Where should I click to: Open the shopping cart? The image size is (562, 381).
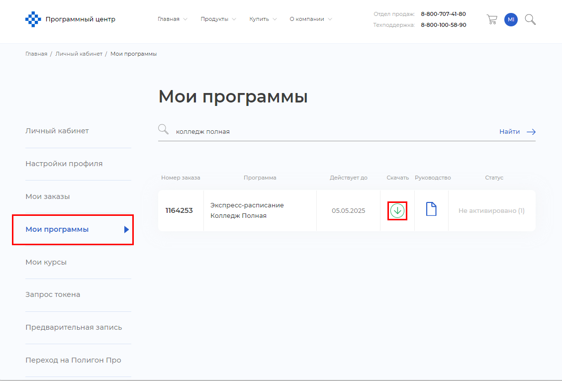(491, 19)
